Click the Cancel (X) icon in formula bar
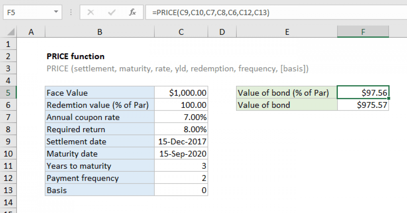Screen dimensions: 407x213 91,12
